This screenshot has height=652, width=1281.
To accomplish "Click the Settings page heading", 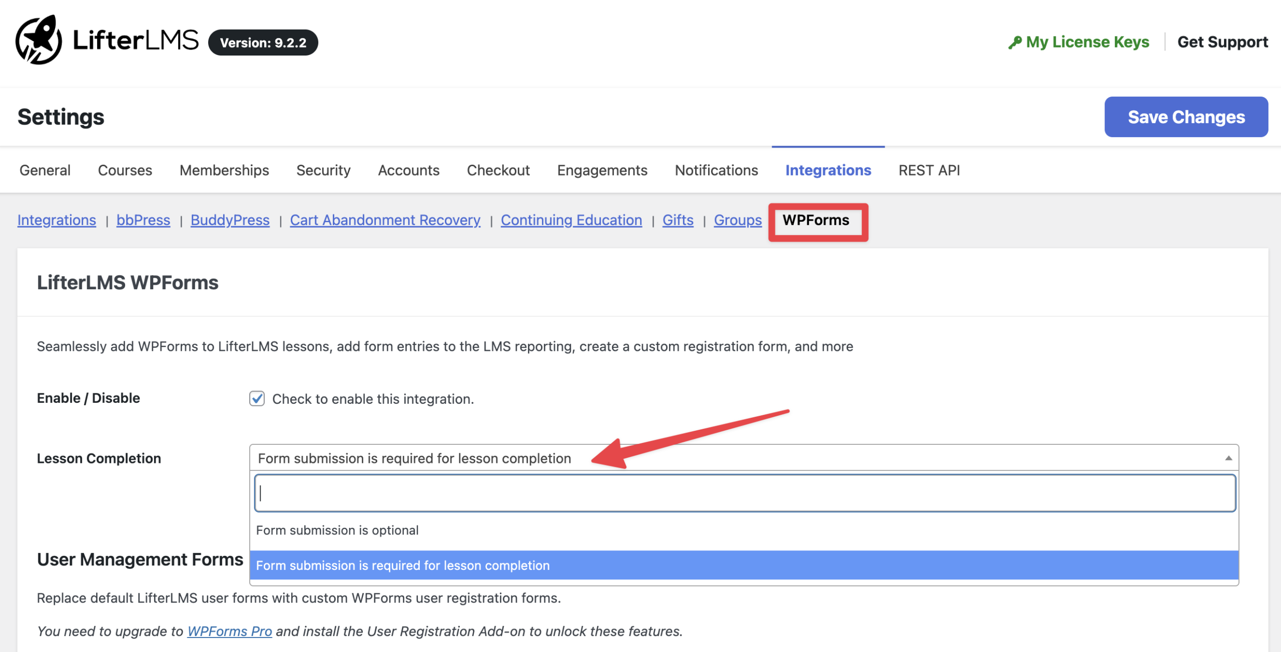I will coord(61,117).
